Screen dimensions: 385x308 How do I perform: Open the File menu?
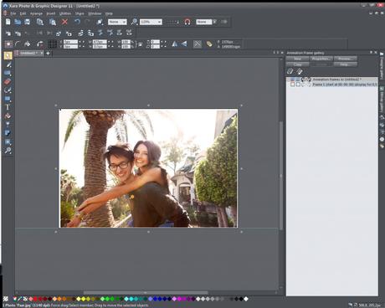[13, 13]
